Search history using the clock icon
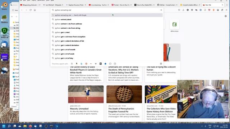230x129 pixels. 115,64
